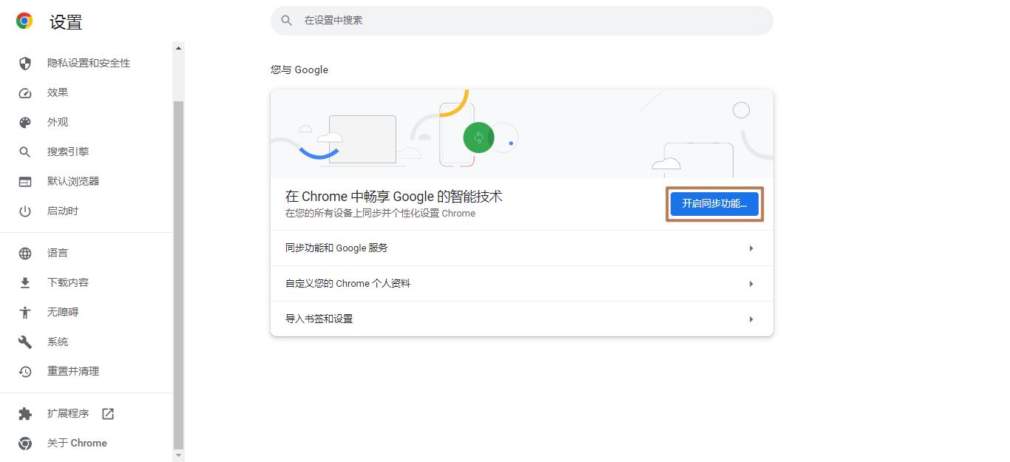Click the power icon for 启动时
Viewport: 1010px width, 462px height.
pos(25,211)
